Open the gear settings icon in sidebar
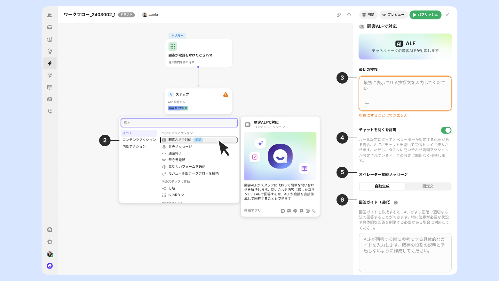This screenshot has width=499, height=281. click(x=50, y=242)
